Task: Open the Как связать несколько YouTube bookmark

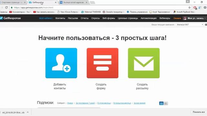Action: (x=44, y=12)
